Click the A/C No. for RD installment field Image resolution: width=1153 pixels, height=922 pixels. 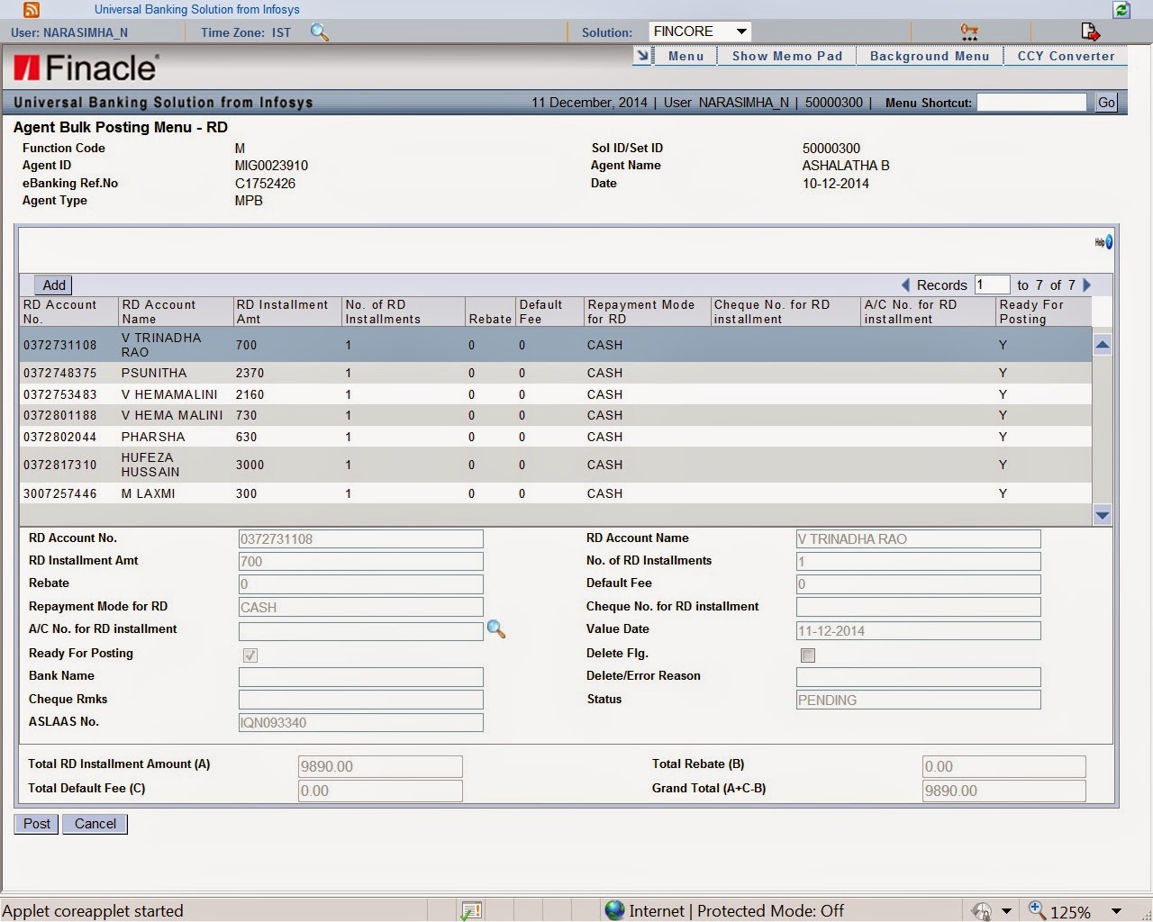point(360,631)
